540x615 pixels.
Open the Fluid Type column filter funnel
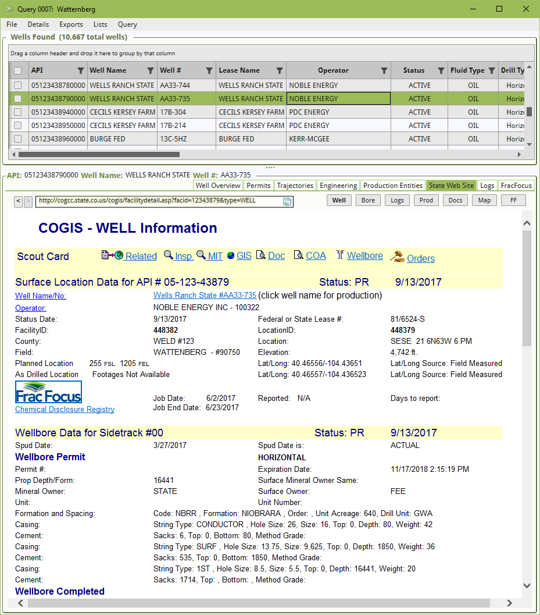[x=492, y=70]
